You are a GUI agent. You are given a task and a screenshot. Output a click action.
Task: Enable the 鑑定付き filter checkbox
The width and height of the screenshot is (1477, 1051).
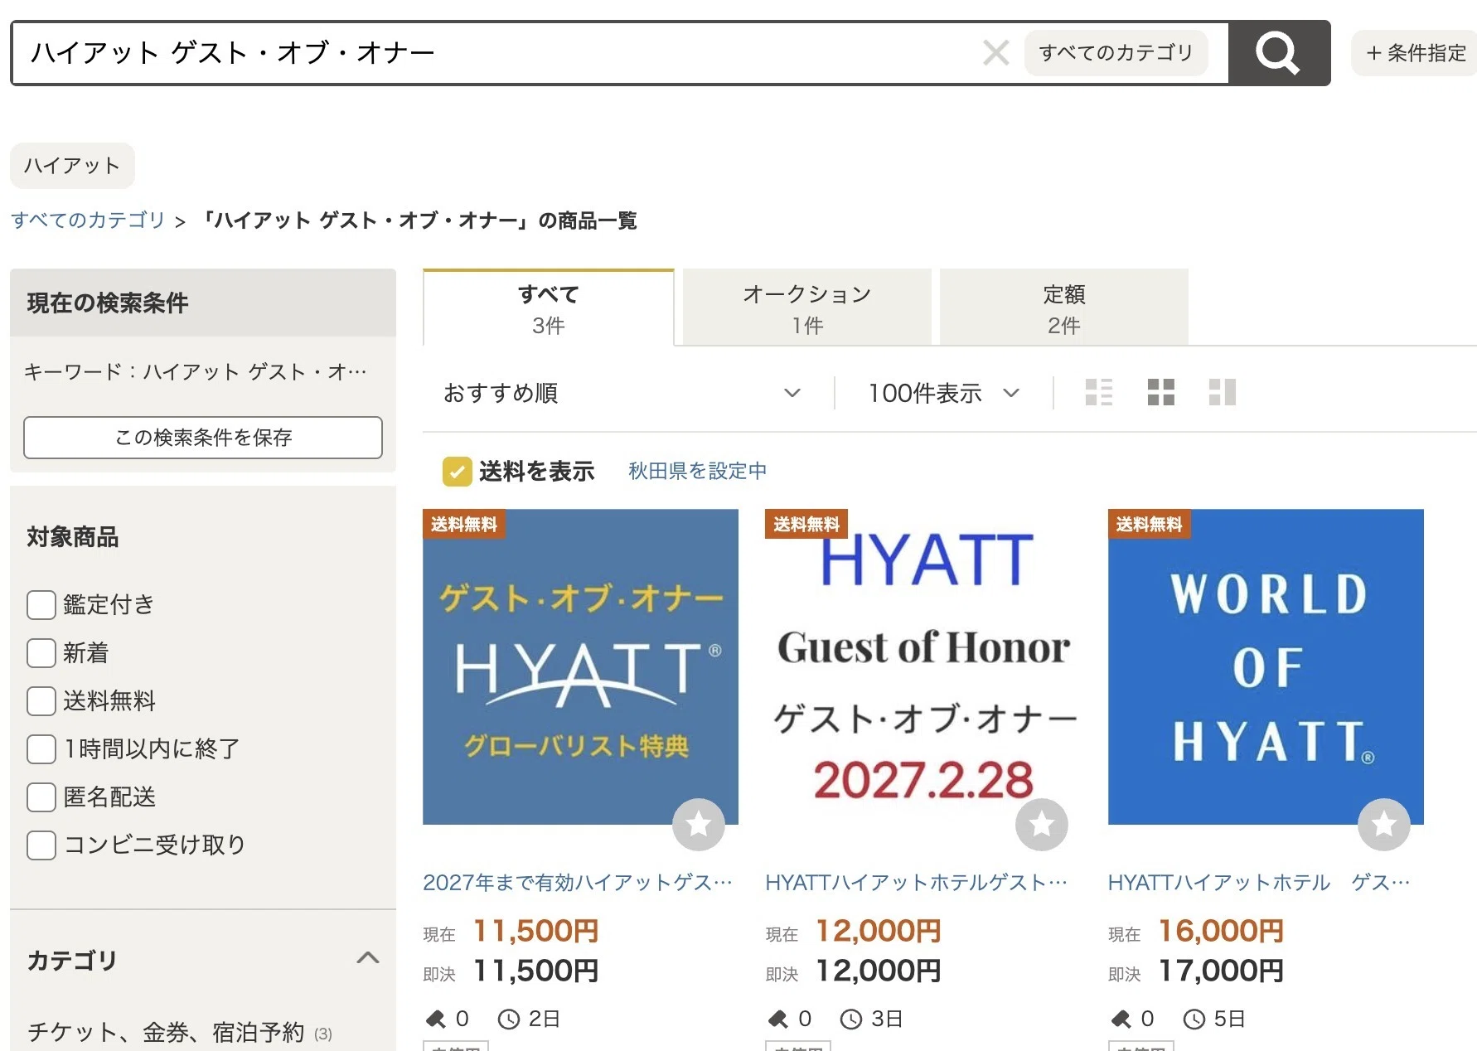[41, 605]
